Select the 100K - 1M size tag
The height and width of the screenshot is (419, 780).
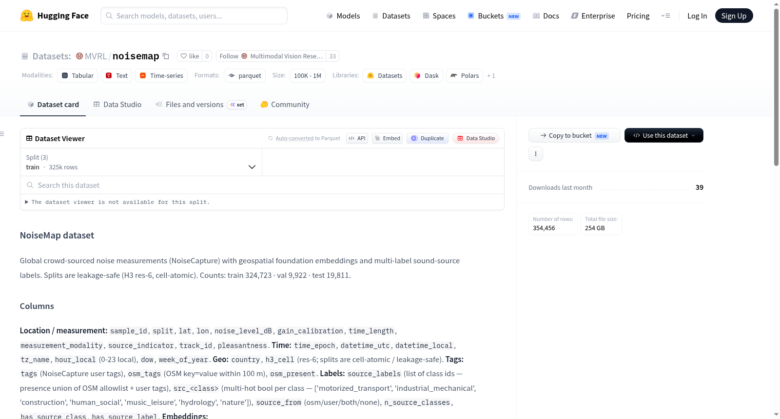click(x=308, y=75)
